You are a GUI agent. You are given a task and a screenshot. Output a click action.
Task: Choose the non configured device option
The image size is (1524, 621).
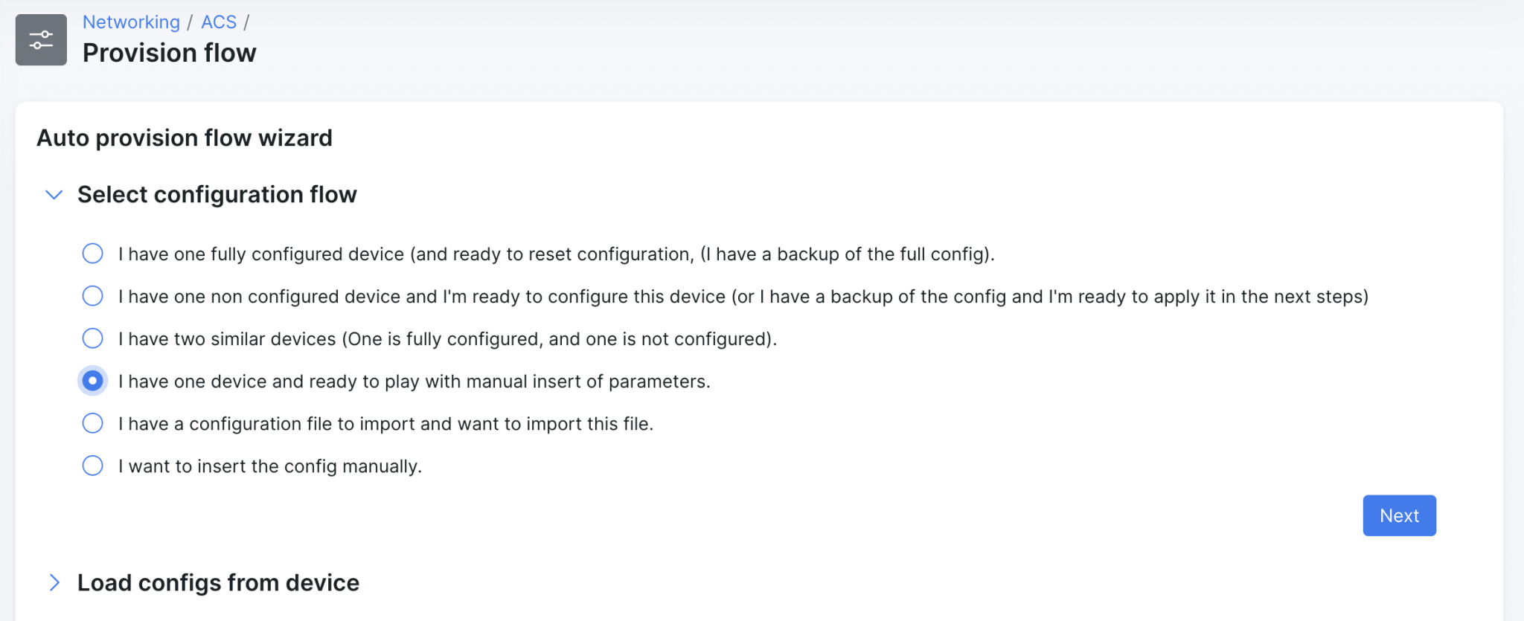[92, 296]
